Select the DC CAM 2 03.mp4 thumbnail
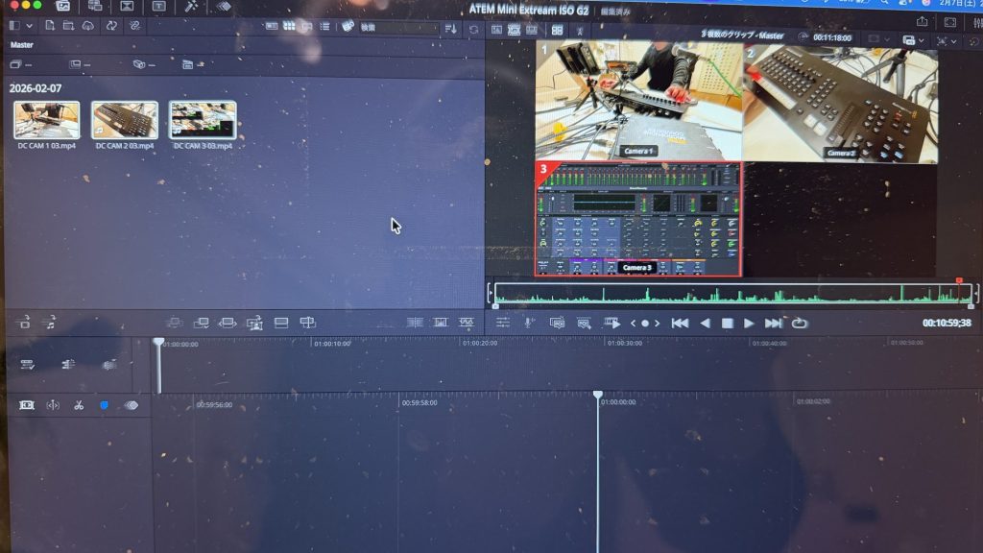This screenshot has height=553, width=983. [125, 121]
